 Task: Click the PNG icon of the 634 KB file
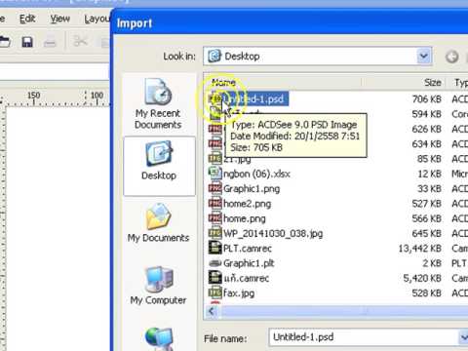click(214, 143)
